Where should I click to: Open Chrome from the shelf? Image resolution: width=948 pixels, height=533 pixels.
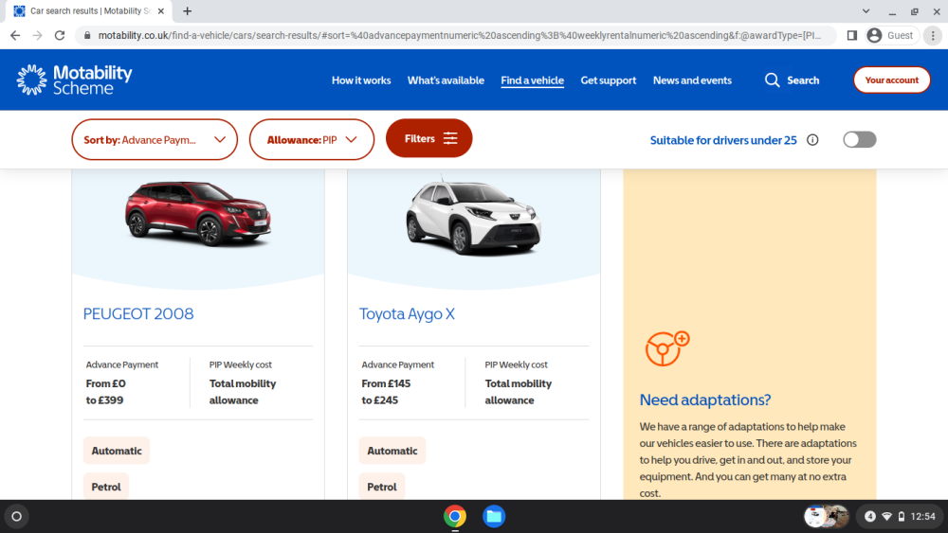click(x=455, y=516)
